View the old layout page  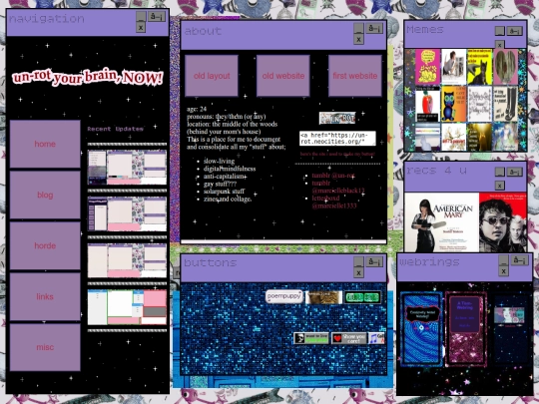[x=212, y=76]
